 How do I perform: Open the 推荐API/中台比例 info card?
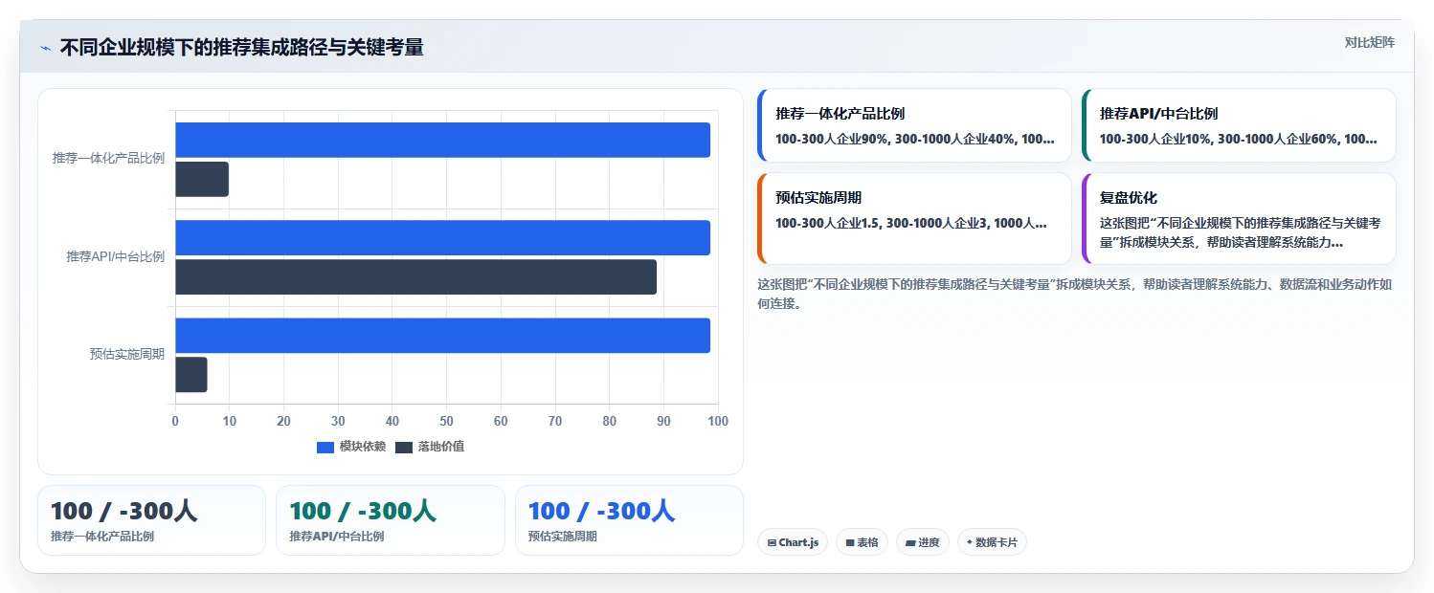coord(1239,125)
